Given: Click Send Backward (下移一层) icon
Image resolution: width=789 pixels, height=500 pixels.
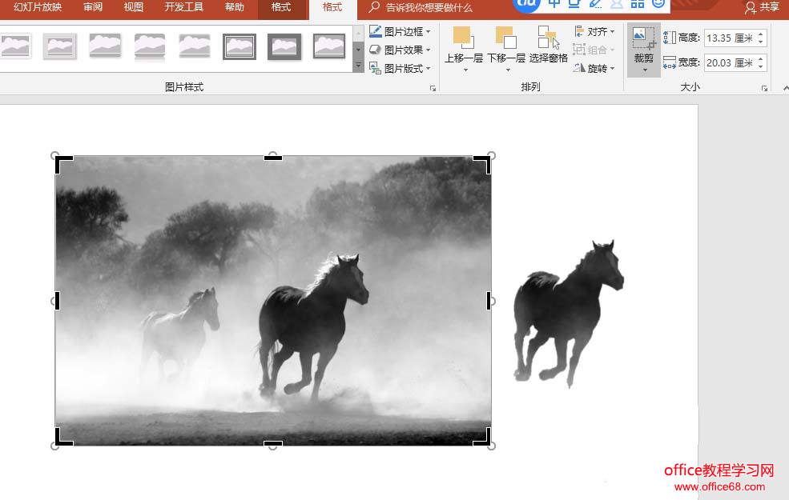Looking at the screenshot, I should (505, 37).
